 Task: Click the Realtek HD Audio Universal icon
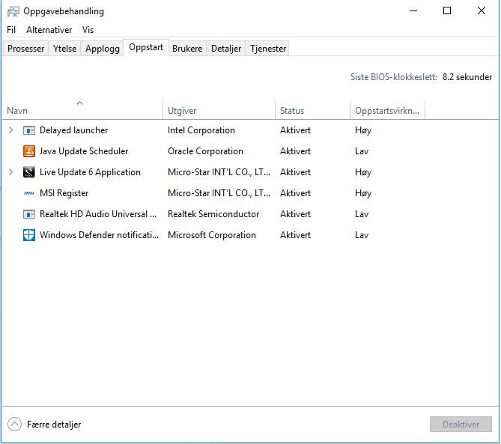[29, 214]
